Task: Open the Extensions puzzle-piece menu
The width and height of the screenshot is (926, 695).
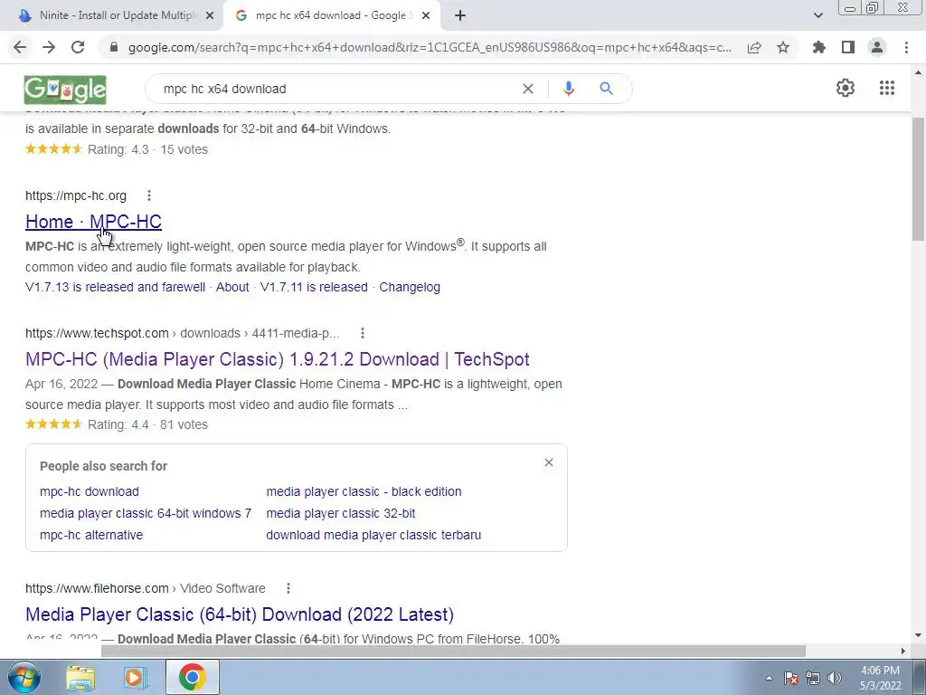Action: click(x=819, y=47)
